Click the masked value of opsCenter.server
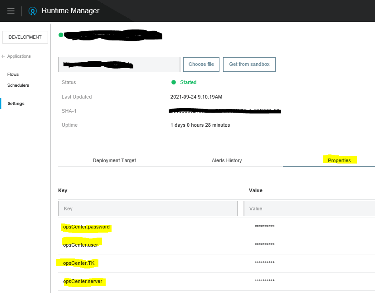Viewport: 375px width, 293px height. (x=265, y=281)
